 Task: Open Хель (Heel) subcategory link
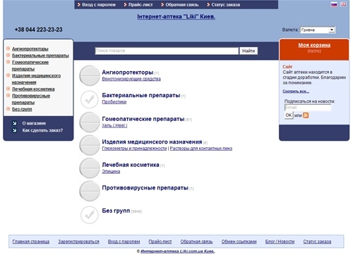114,125
